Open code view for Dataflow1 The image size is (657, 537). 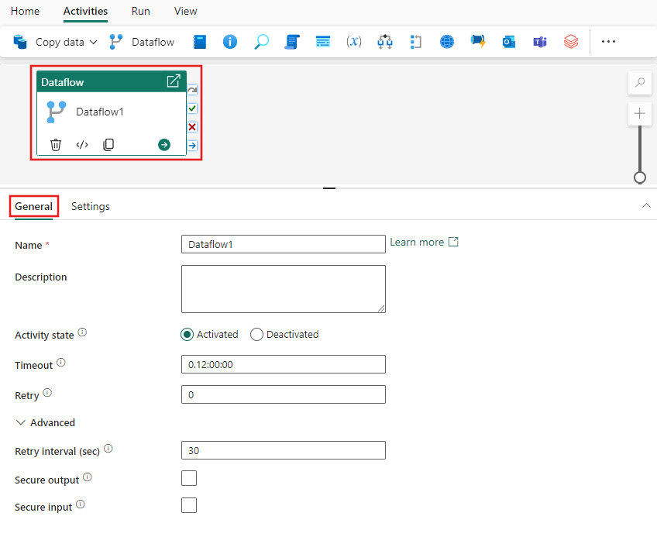tap(82, 144)
